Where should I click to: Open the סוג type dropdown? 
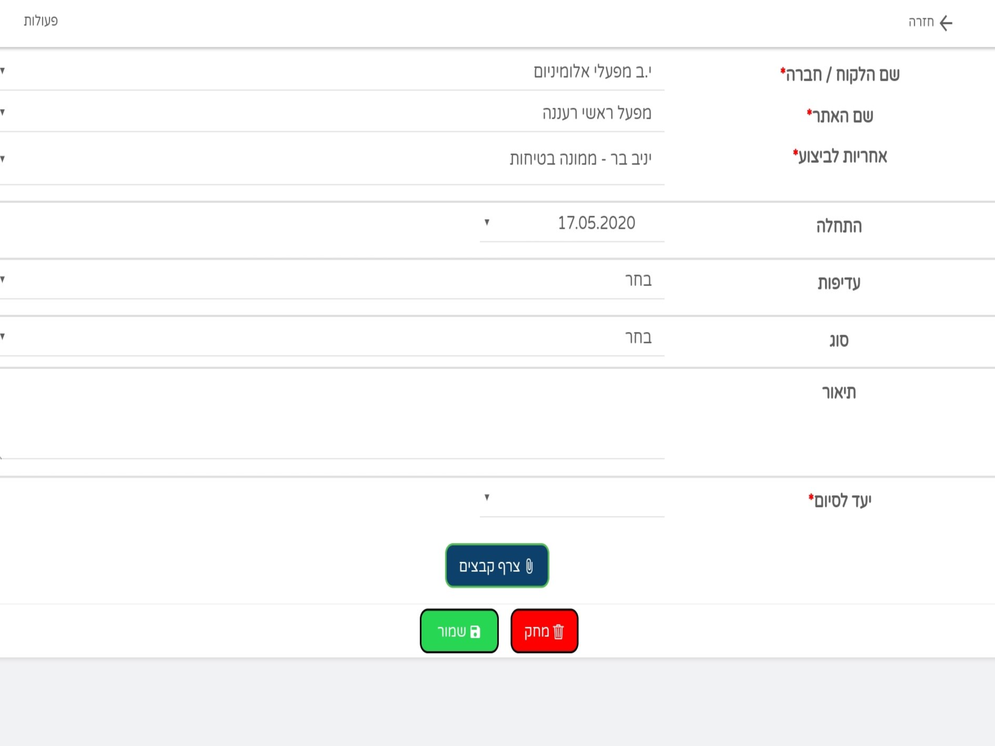click(x=332, y=338)
